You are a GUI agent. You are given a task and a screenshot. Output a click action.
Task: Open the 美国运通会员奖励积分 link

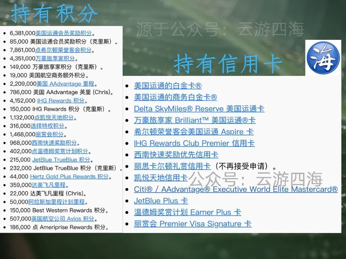click(x=64, y=33)
